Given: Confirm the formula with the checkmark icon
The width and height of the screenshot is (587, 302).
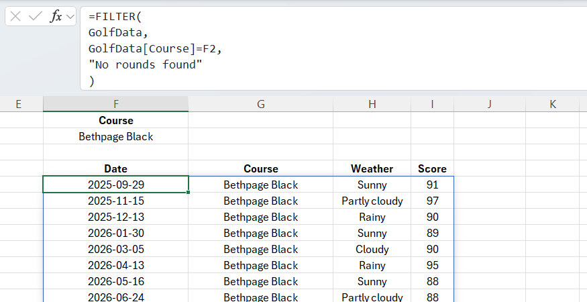Looking at the screenshot, I should 35,17.
